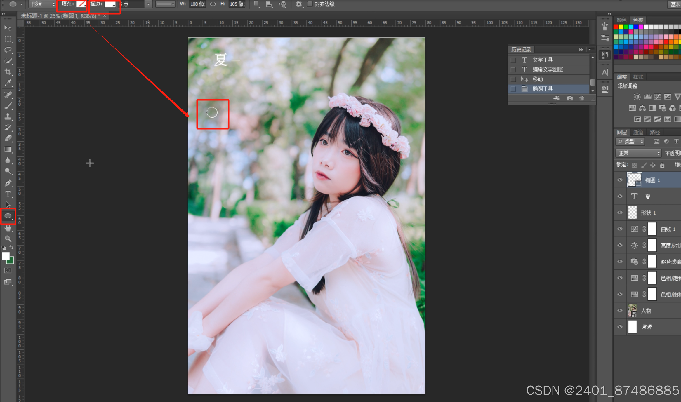Select the 移动 history state
The width and height of the screenshot is (681, 402).
(x=538, y=79)
